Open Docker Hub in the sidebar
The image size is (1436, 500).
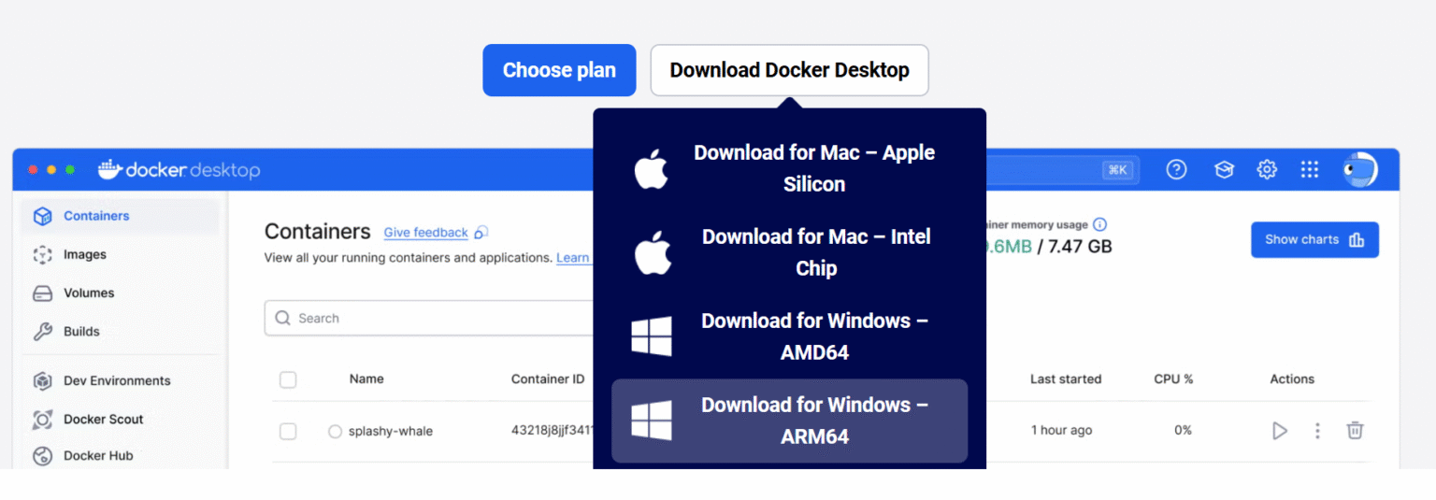click(120, 455)
